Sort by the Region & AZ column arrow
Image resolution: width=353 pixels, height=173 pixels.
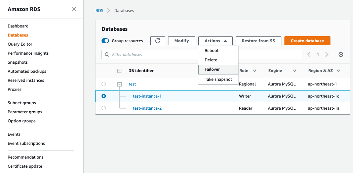[x=338, y=71]
